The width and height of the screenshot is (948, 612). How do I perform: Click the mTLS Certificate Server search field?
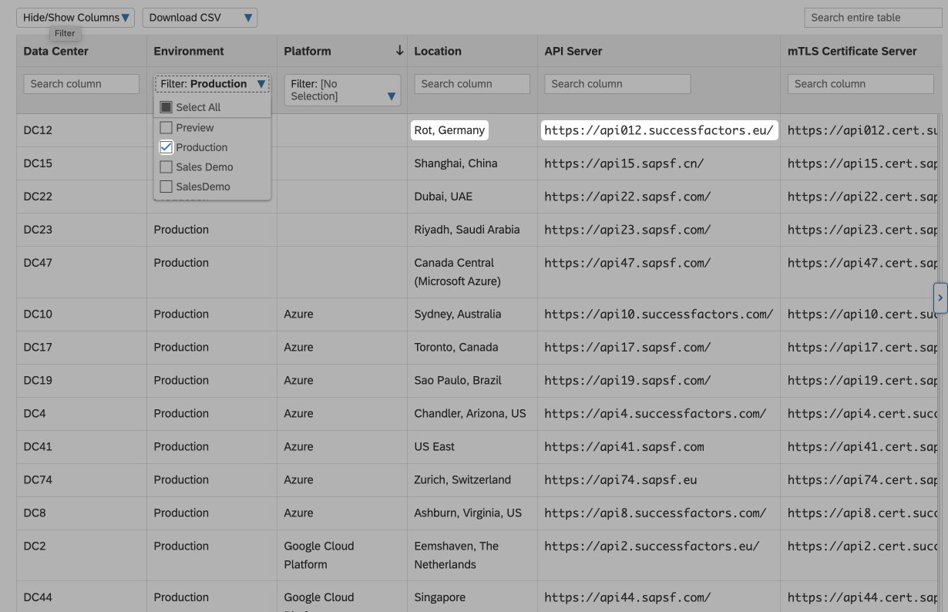click(859, 84)
